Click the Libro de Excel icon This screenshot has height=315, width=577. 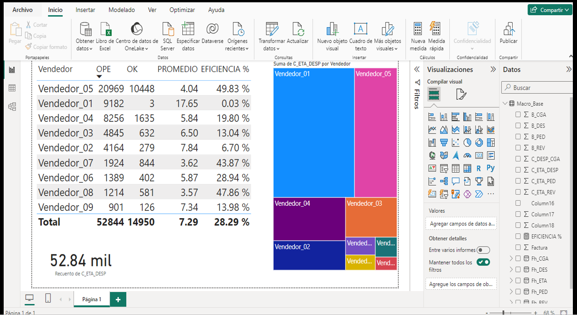pyautogui.click(x=105, y=30)
